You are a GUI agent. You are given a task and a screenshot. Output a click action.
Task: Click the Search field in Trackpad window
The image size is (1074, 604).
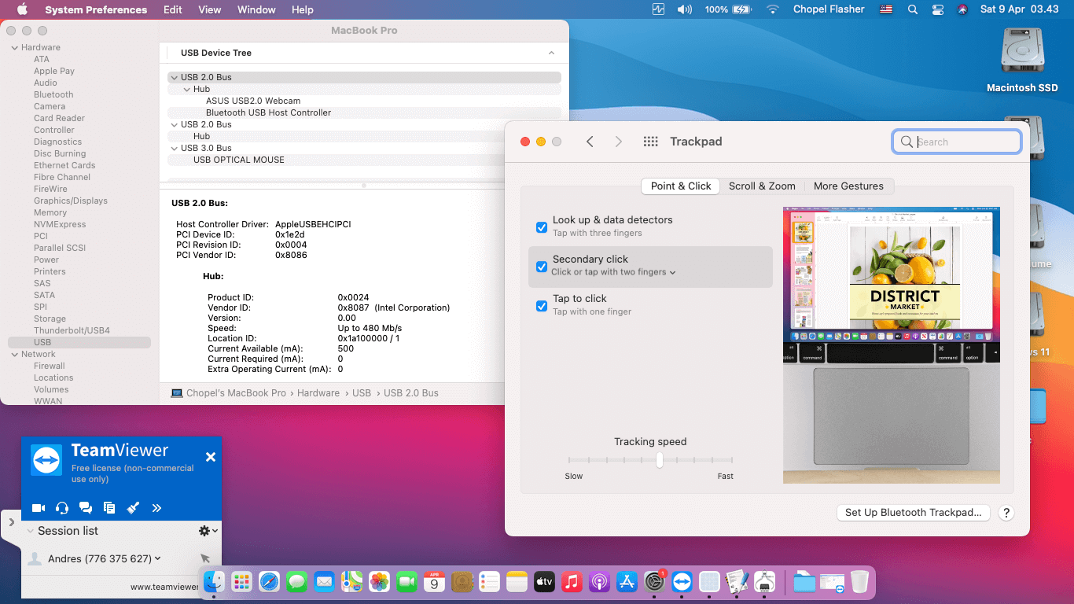pos(957,142)
